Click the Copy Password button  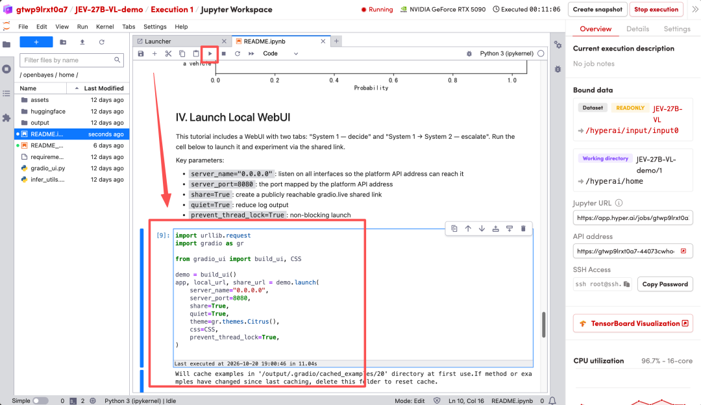pos(665,284)
